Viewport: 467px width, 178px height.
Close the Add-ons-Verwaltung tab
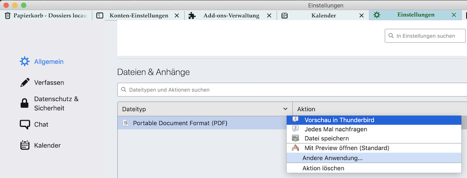(269, 16)
